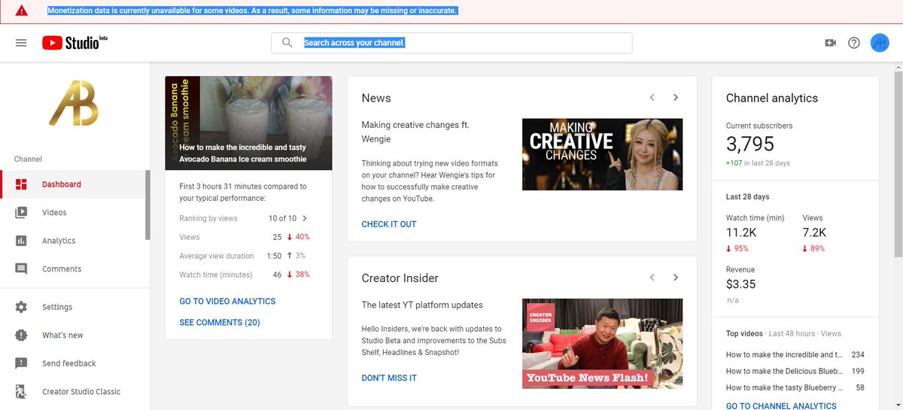Open the YouTube News Flash thumbnail

(602, 343)
